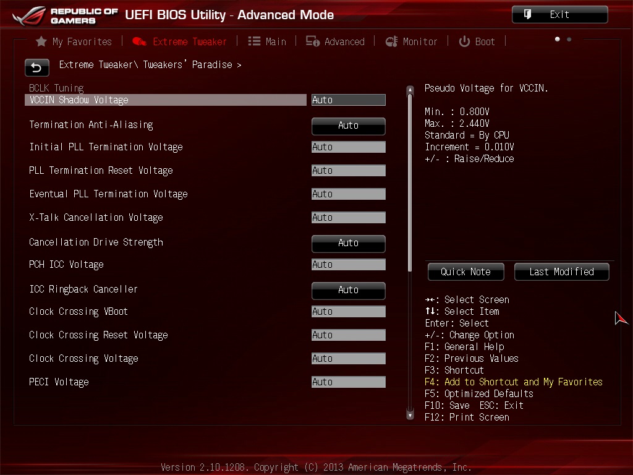Click the F1: General Help hint
This screenshot has height=475, width=633.
point(464,346)
